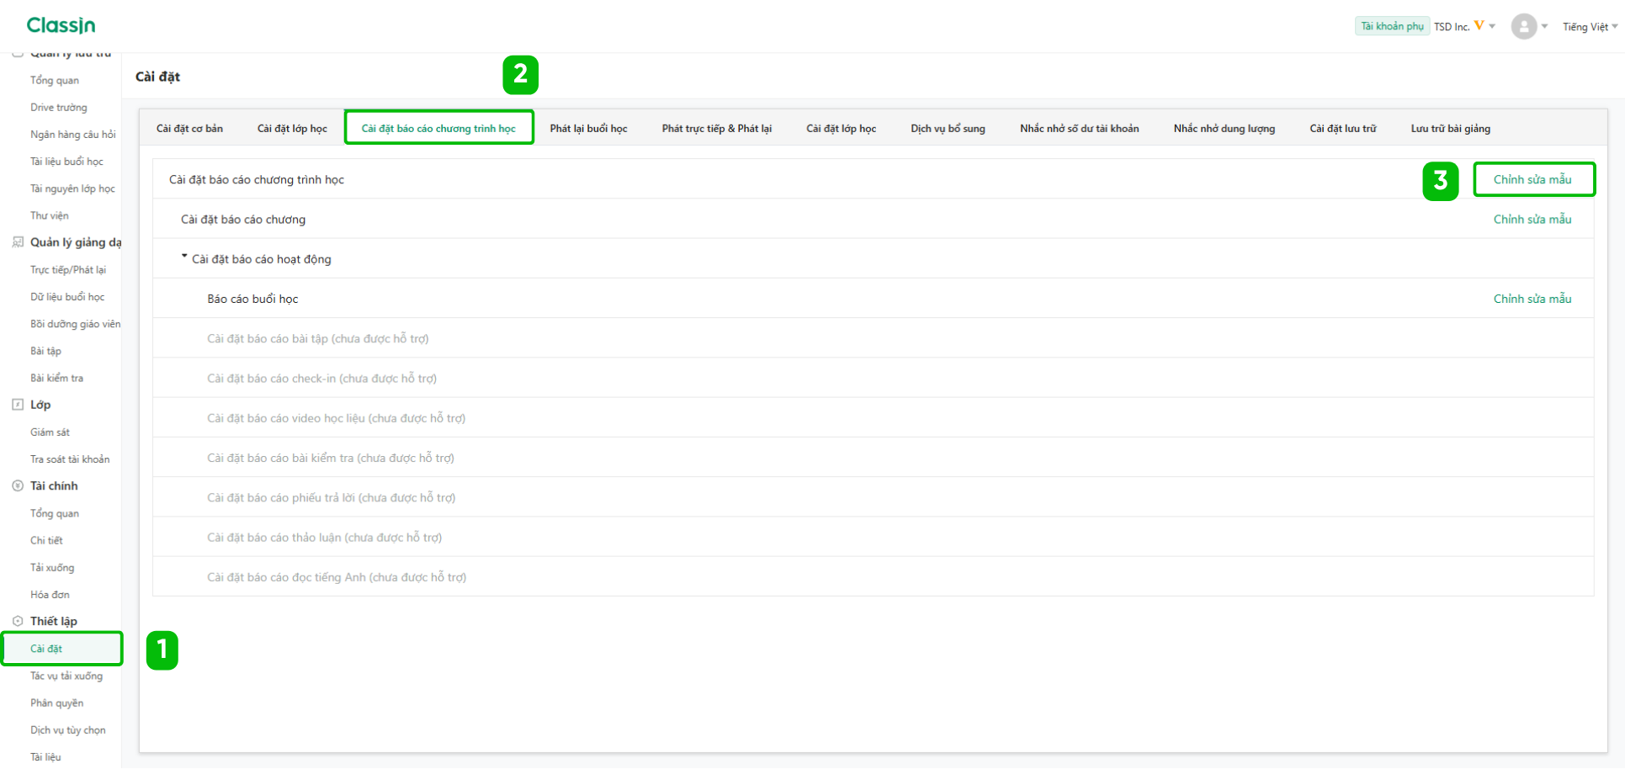The image size is (1625, 769).
Task: Open the Phát trực tiếp & Phát lại tab
Action: point(716,129)
